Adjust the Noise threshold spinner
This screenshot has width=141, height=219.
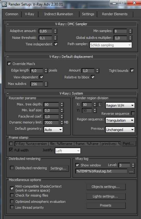point(55,38)
